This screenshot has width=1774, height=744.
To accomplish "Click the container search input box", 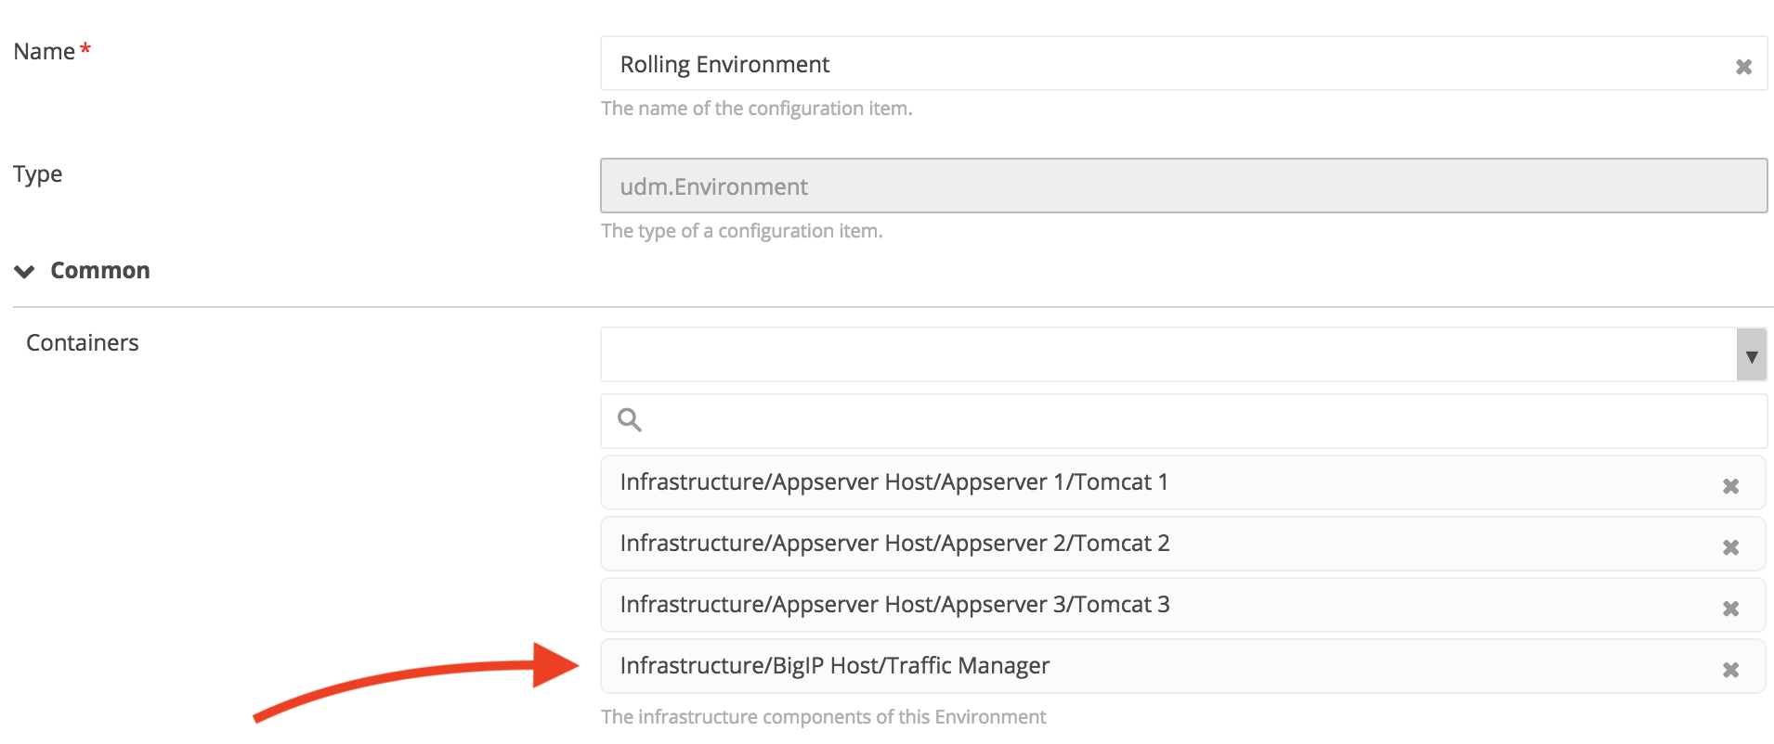I will (x=1183, y=421).
